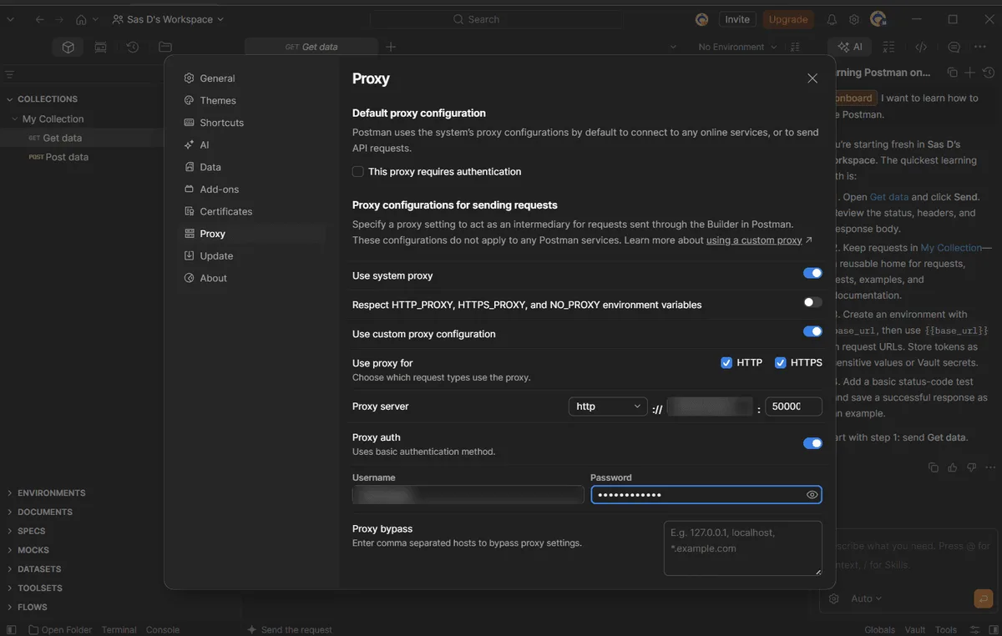The width and height of the screenshot is (1002, 636).
Task: Open Update settings section
Action: point(216,256)
